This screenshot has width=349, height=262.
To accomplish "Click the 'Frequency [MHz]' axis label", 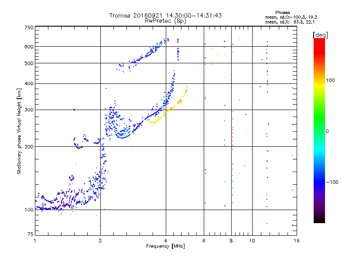I will 165,246.
